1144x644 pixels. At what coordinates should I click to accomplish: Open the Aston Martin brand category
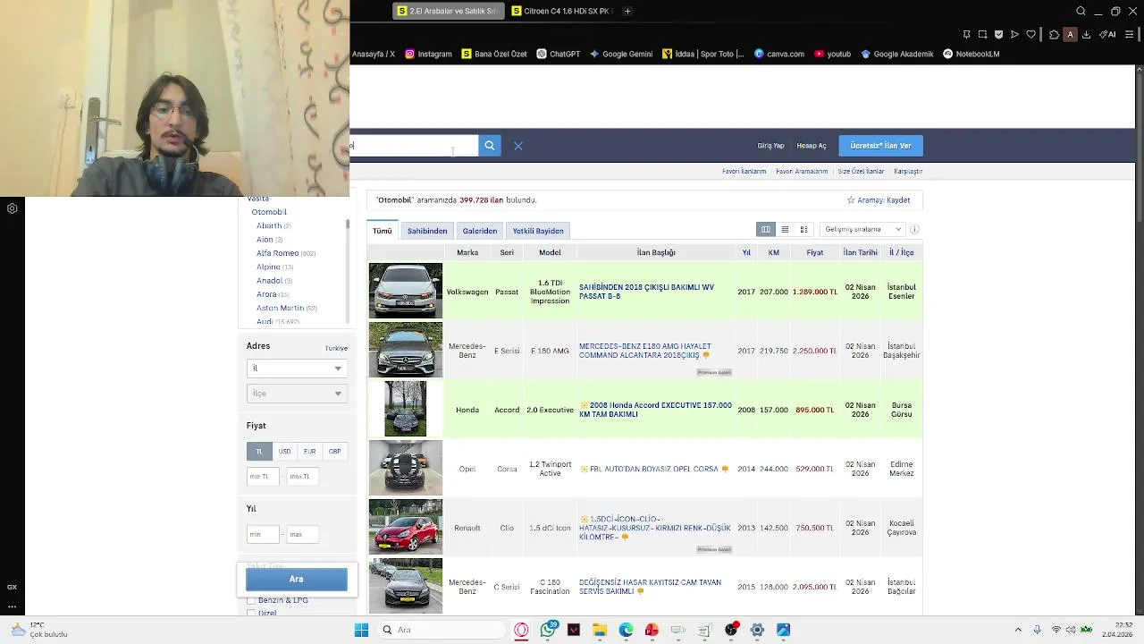point(281,308)
